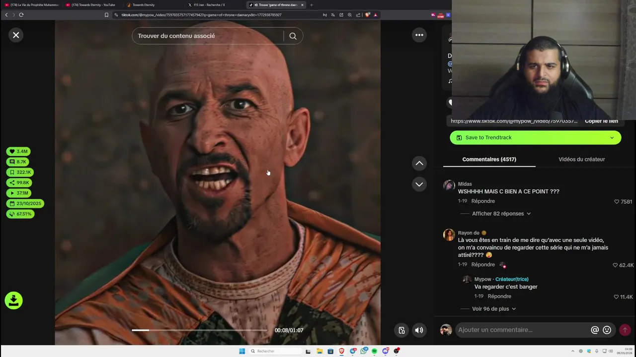
Task: Bookmark this page icon in address bar
Action: point(106,15)
